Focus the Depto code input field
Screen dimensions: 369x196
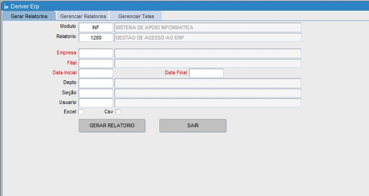96,83
